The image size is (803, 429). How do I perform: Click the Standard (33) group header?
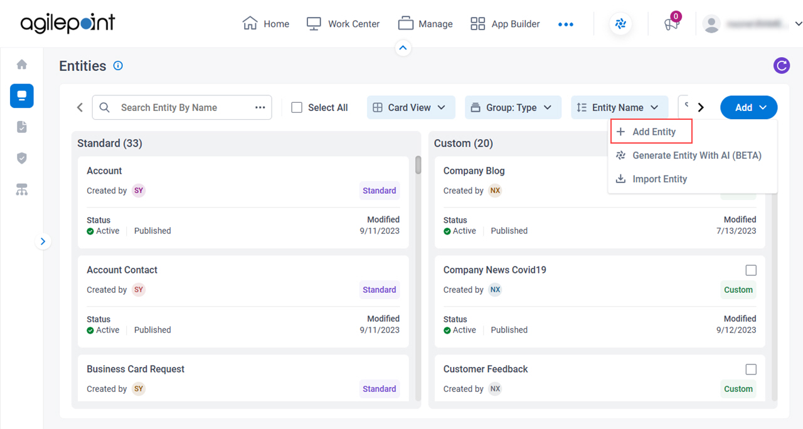click(x=110, y=144)
